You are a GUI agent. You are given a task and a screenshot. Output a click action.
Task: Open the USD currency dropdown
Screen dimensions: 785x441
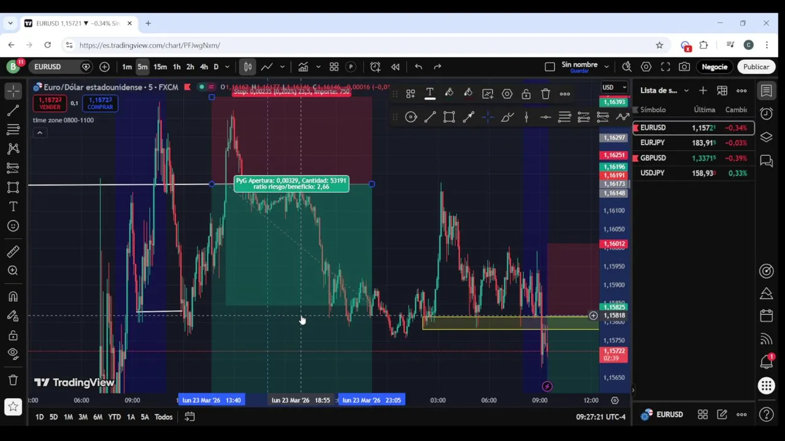615,87
